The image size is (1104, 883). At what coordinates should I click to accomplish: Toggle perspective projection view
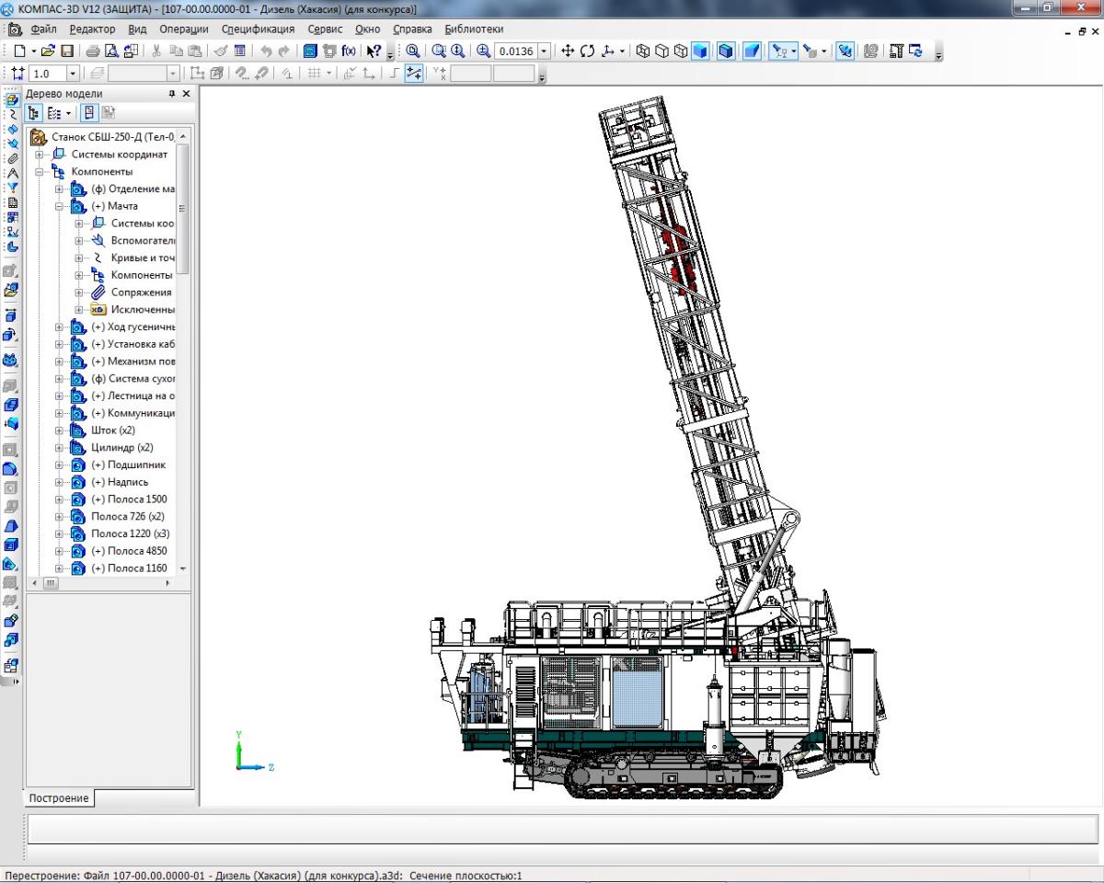point(752,52)
